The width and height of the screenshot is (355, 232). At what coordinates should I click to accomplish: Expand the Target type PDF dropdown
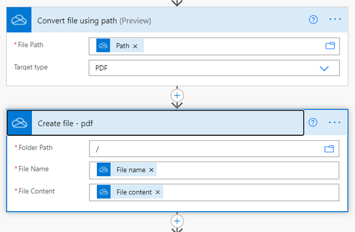[324, 69]
